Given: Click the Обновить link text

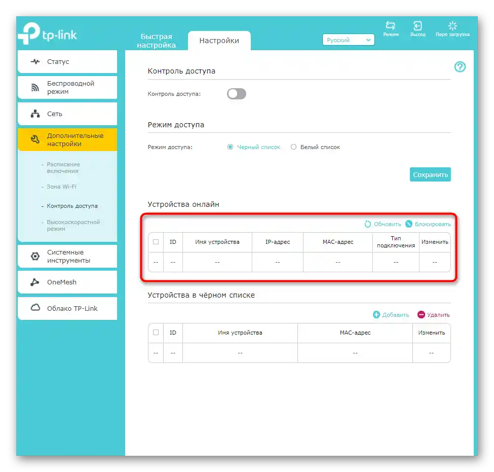Looking at the screenshot, I should point(387,224).
